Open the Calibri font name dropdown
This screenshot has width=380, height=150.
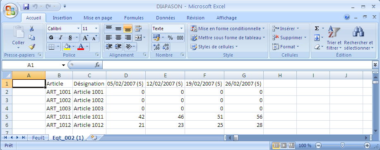tap(78, 29)
